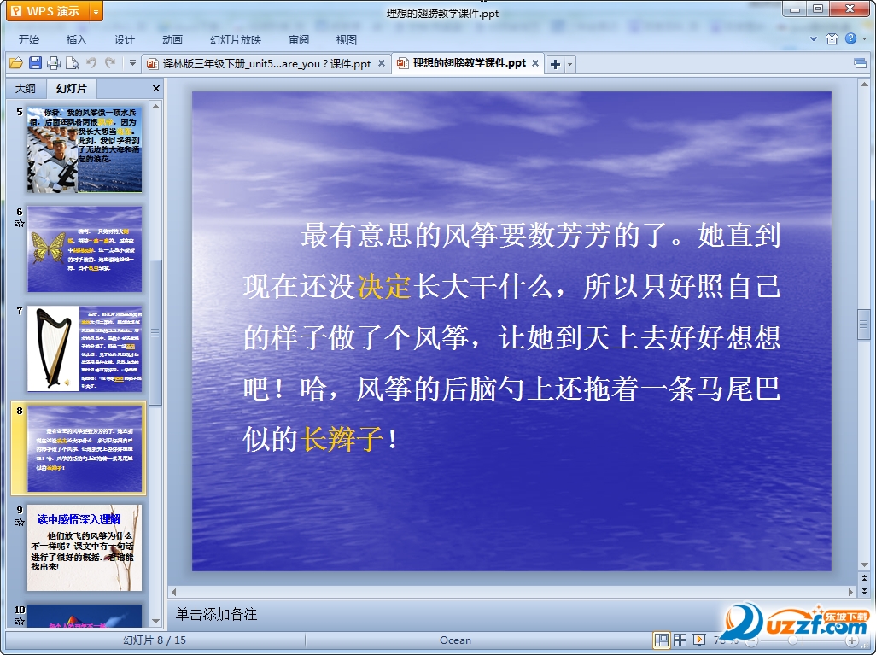This screenshot has width=876, height=655.
Task: Add a new document tab with plus
Action: (555, 64)
